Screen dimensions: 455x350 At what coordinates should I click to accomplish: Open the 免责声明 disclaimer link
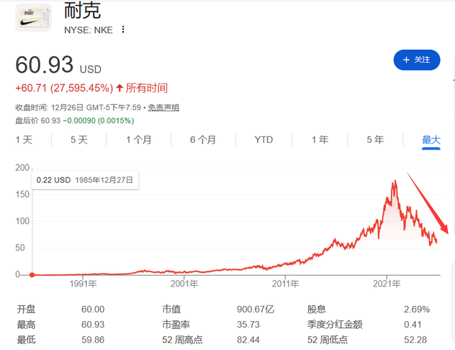pos(163,107)
